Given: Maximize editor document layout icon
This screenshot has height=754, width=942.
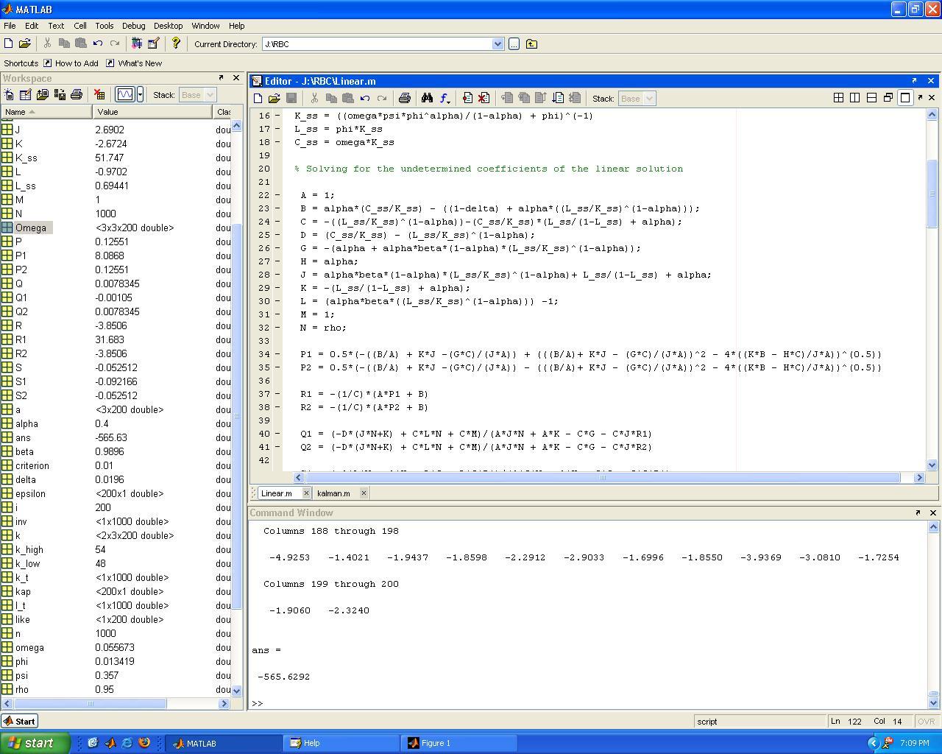Looking at the screenshot, I should (x=905, y=97).
